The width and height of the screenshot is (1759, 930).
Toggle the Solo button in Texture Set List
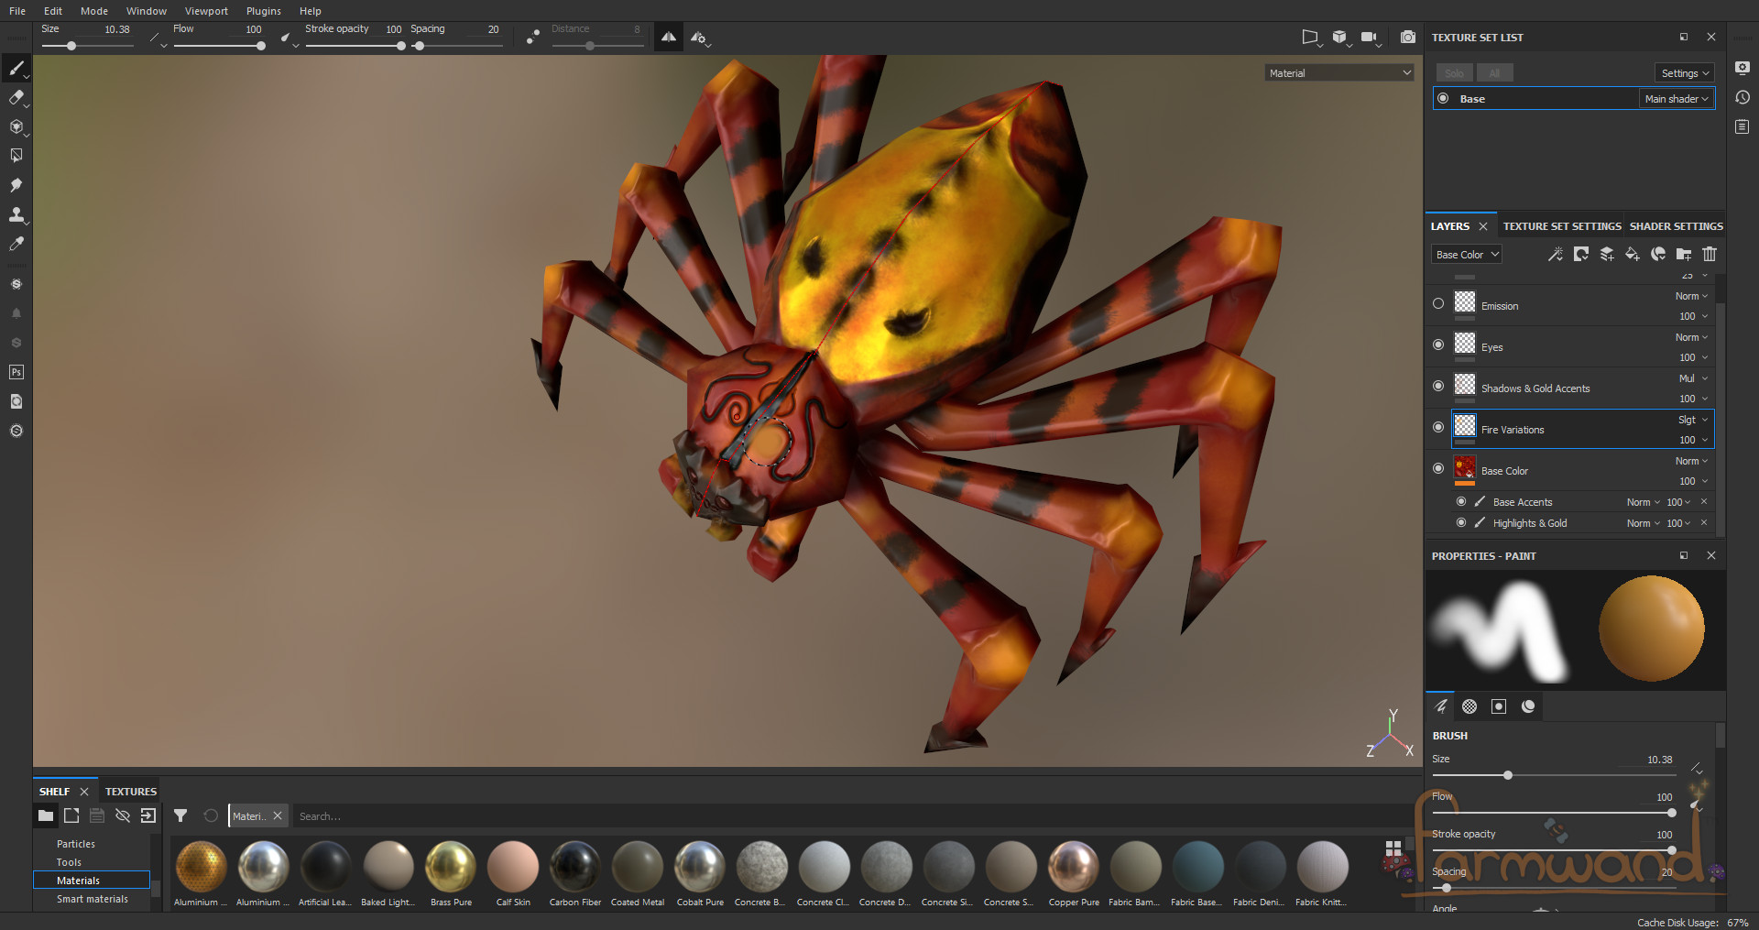pyautogui.click(x=1454, y=72)
